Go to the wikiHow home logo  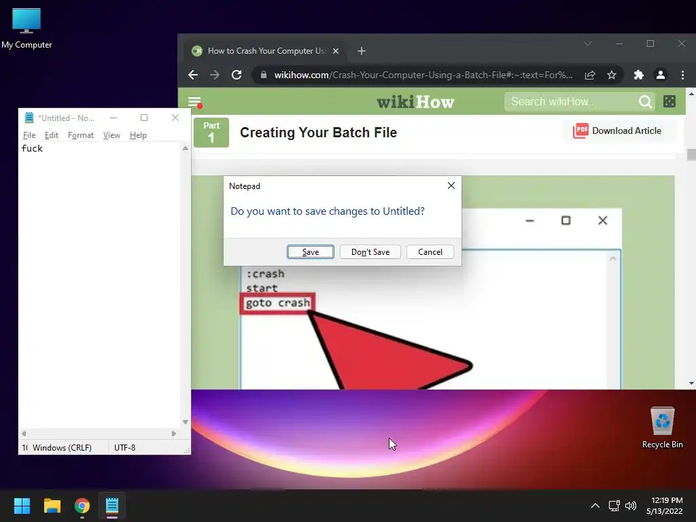pyautogui.click(x=415, y=102)
